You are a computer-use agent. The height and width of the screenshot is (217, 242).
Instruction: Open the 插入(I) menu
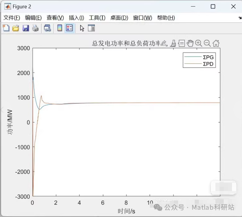(76, 18)
